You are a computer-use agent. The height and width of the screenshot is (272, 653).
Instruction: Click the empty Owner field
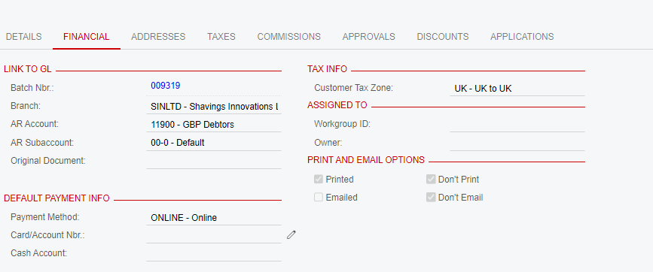click(x=517, y=143)
